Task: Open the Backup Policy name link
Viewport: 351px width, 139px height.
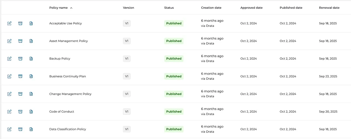Action: tap(60, 59)
